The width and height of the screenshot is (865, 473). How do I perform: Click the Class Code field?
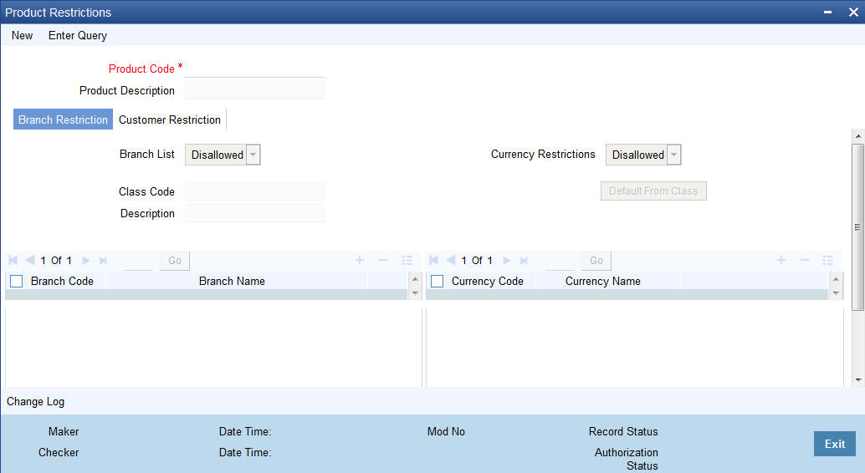(x=255, y=191)
